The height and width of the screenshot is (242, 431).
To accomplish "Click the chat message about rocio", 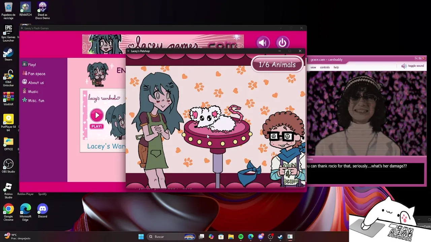I will click(x=357, y=166).
